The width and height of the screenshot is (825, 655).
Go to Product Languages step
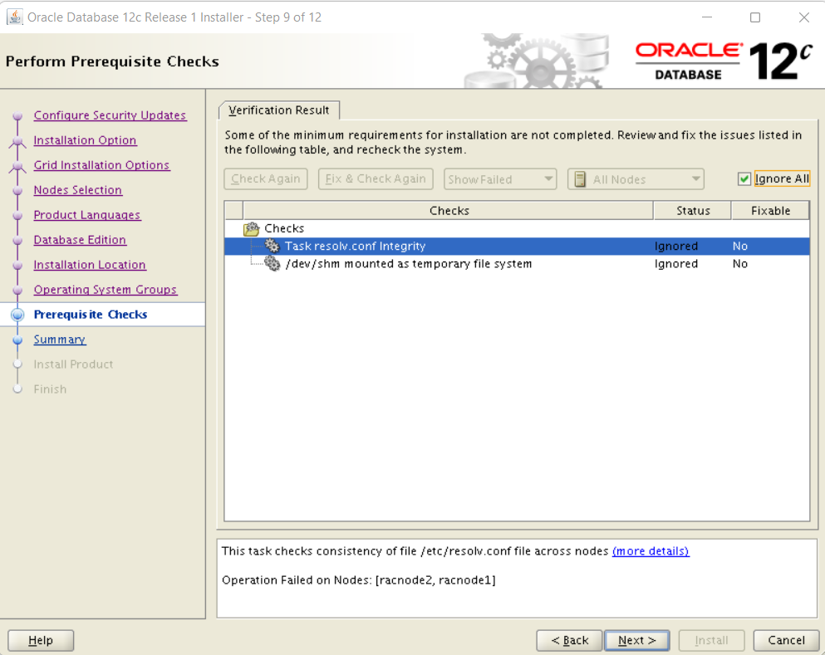click(87, 215)
